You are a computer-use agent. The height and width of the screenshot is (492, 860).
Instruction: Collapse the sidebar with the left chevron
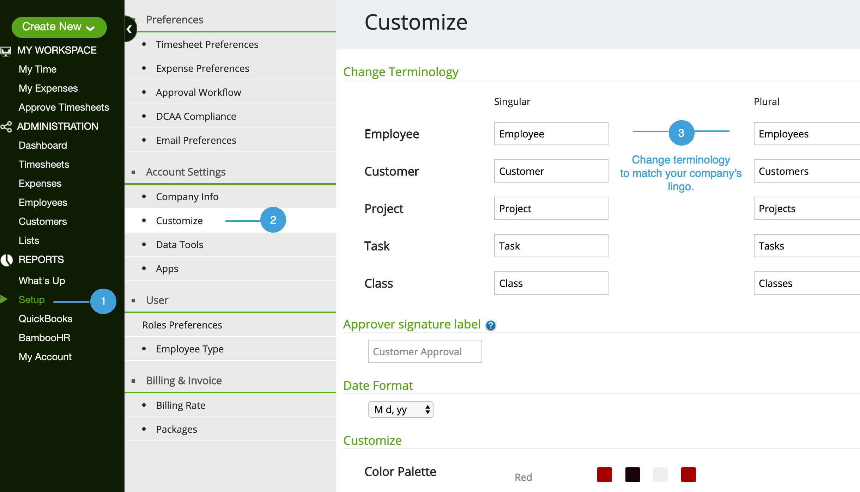coord(130,29)
